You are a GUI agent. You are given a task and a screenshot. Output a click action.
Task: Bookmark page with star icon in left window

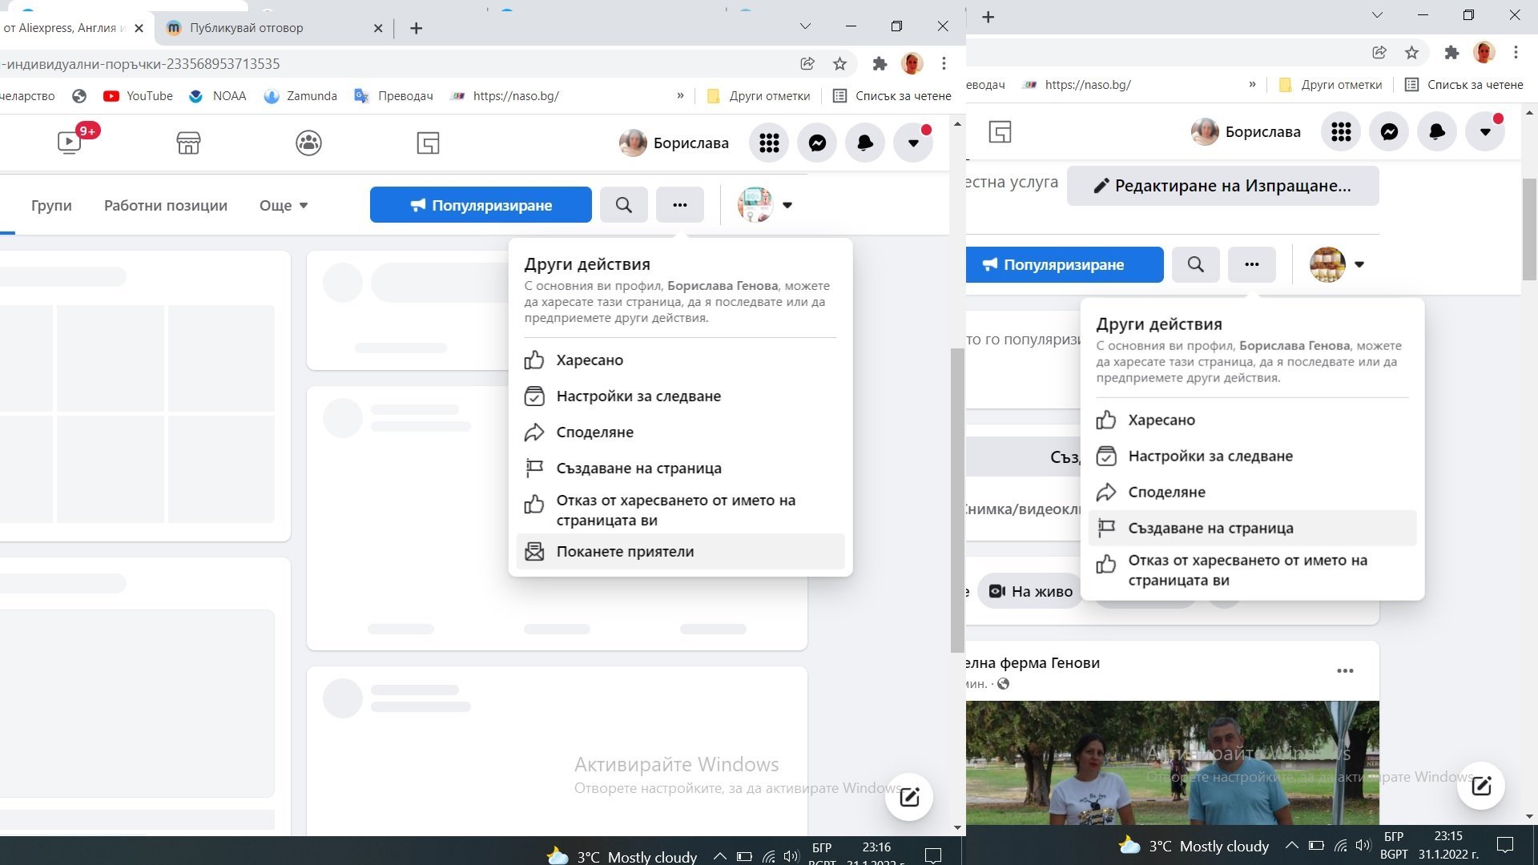click(x=839, y=64)
